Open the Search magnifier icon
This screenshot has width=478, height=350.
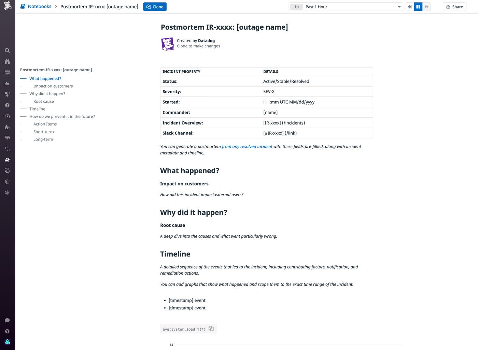(7, 50)
